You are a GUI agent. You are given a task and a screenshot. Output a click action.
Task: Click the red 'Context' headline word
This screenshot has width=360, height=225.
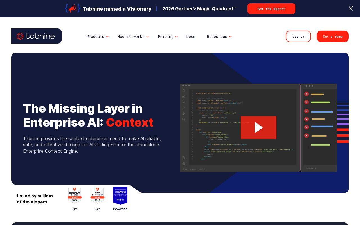click(130, 122)
